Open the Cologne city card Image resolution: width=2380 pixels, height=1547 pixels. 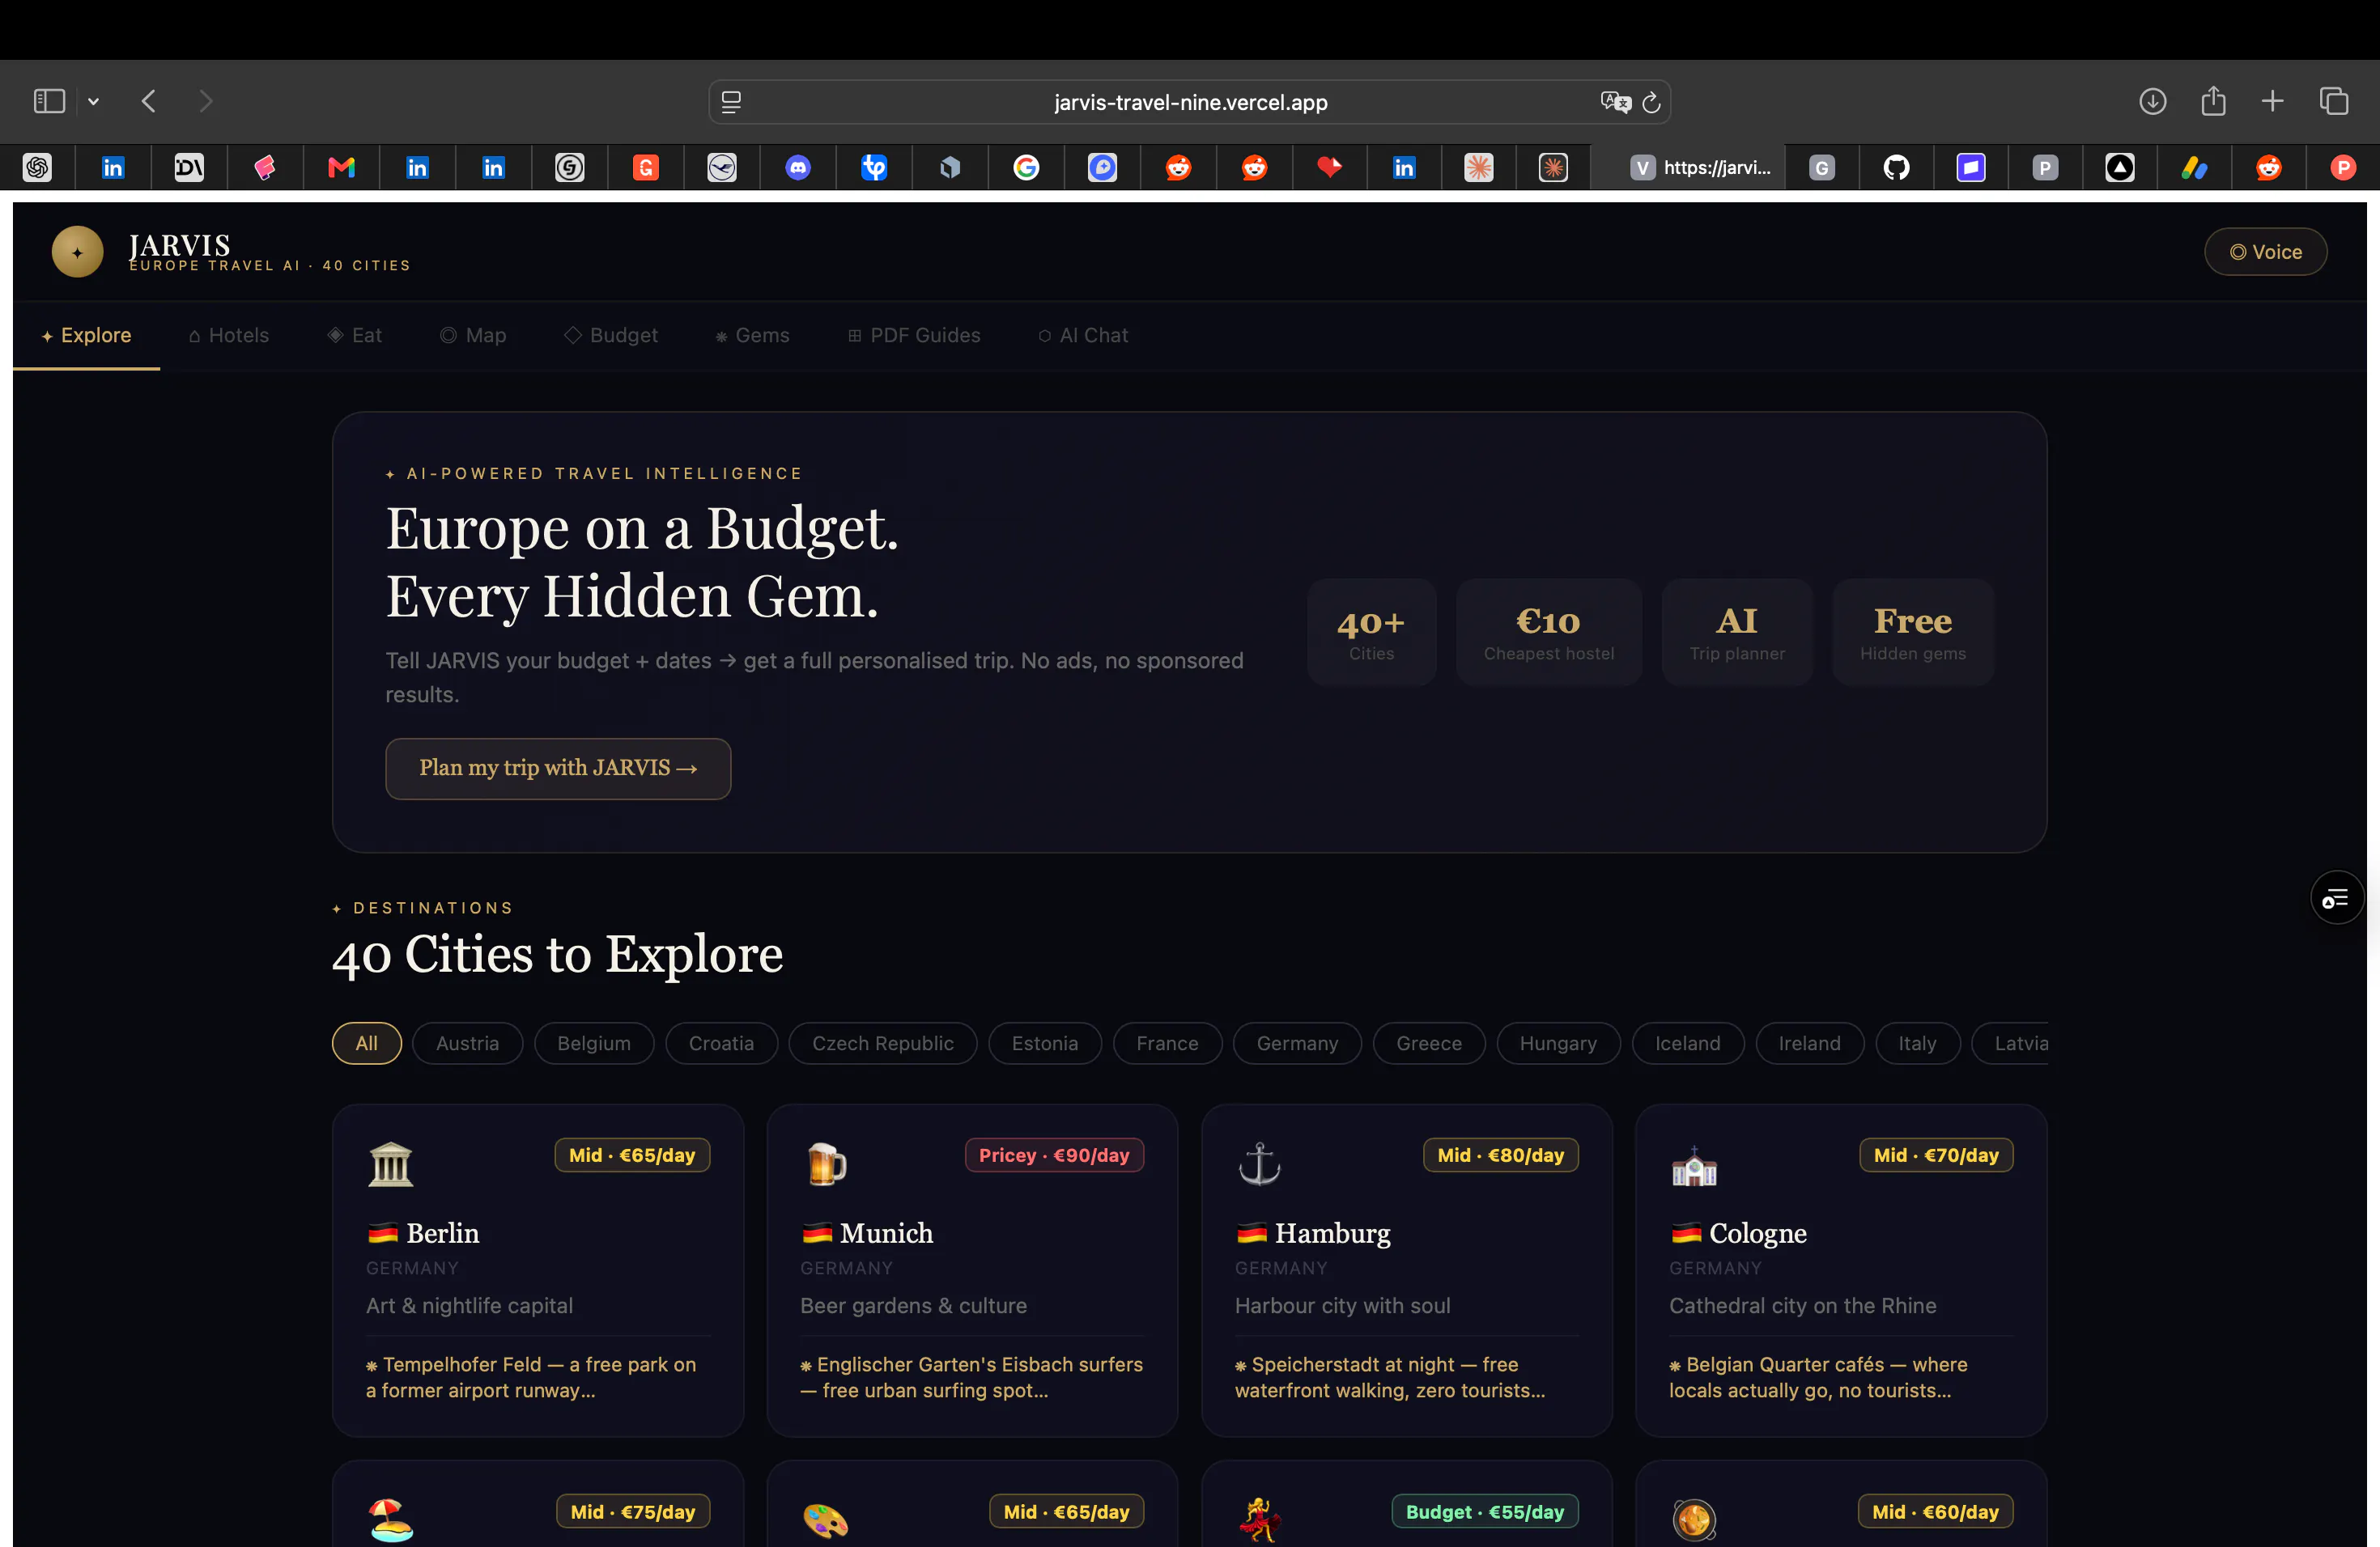click(x=1841, y=1270)
